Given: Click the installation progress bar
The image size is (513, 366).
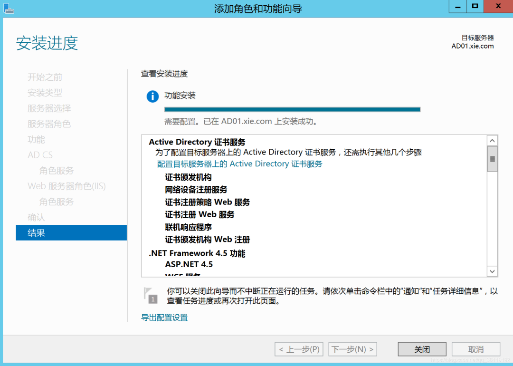Looking at the screenshot, I should [292, 109].
